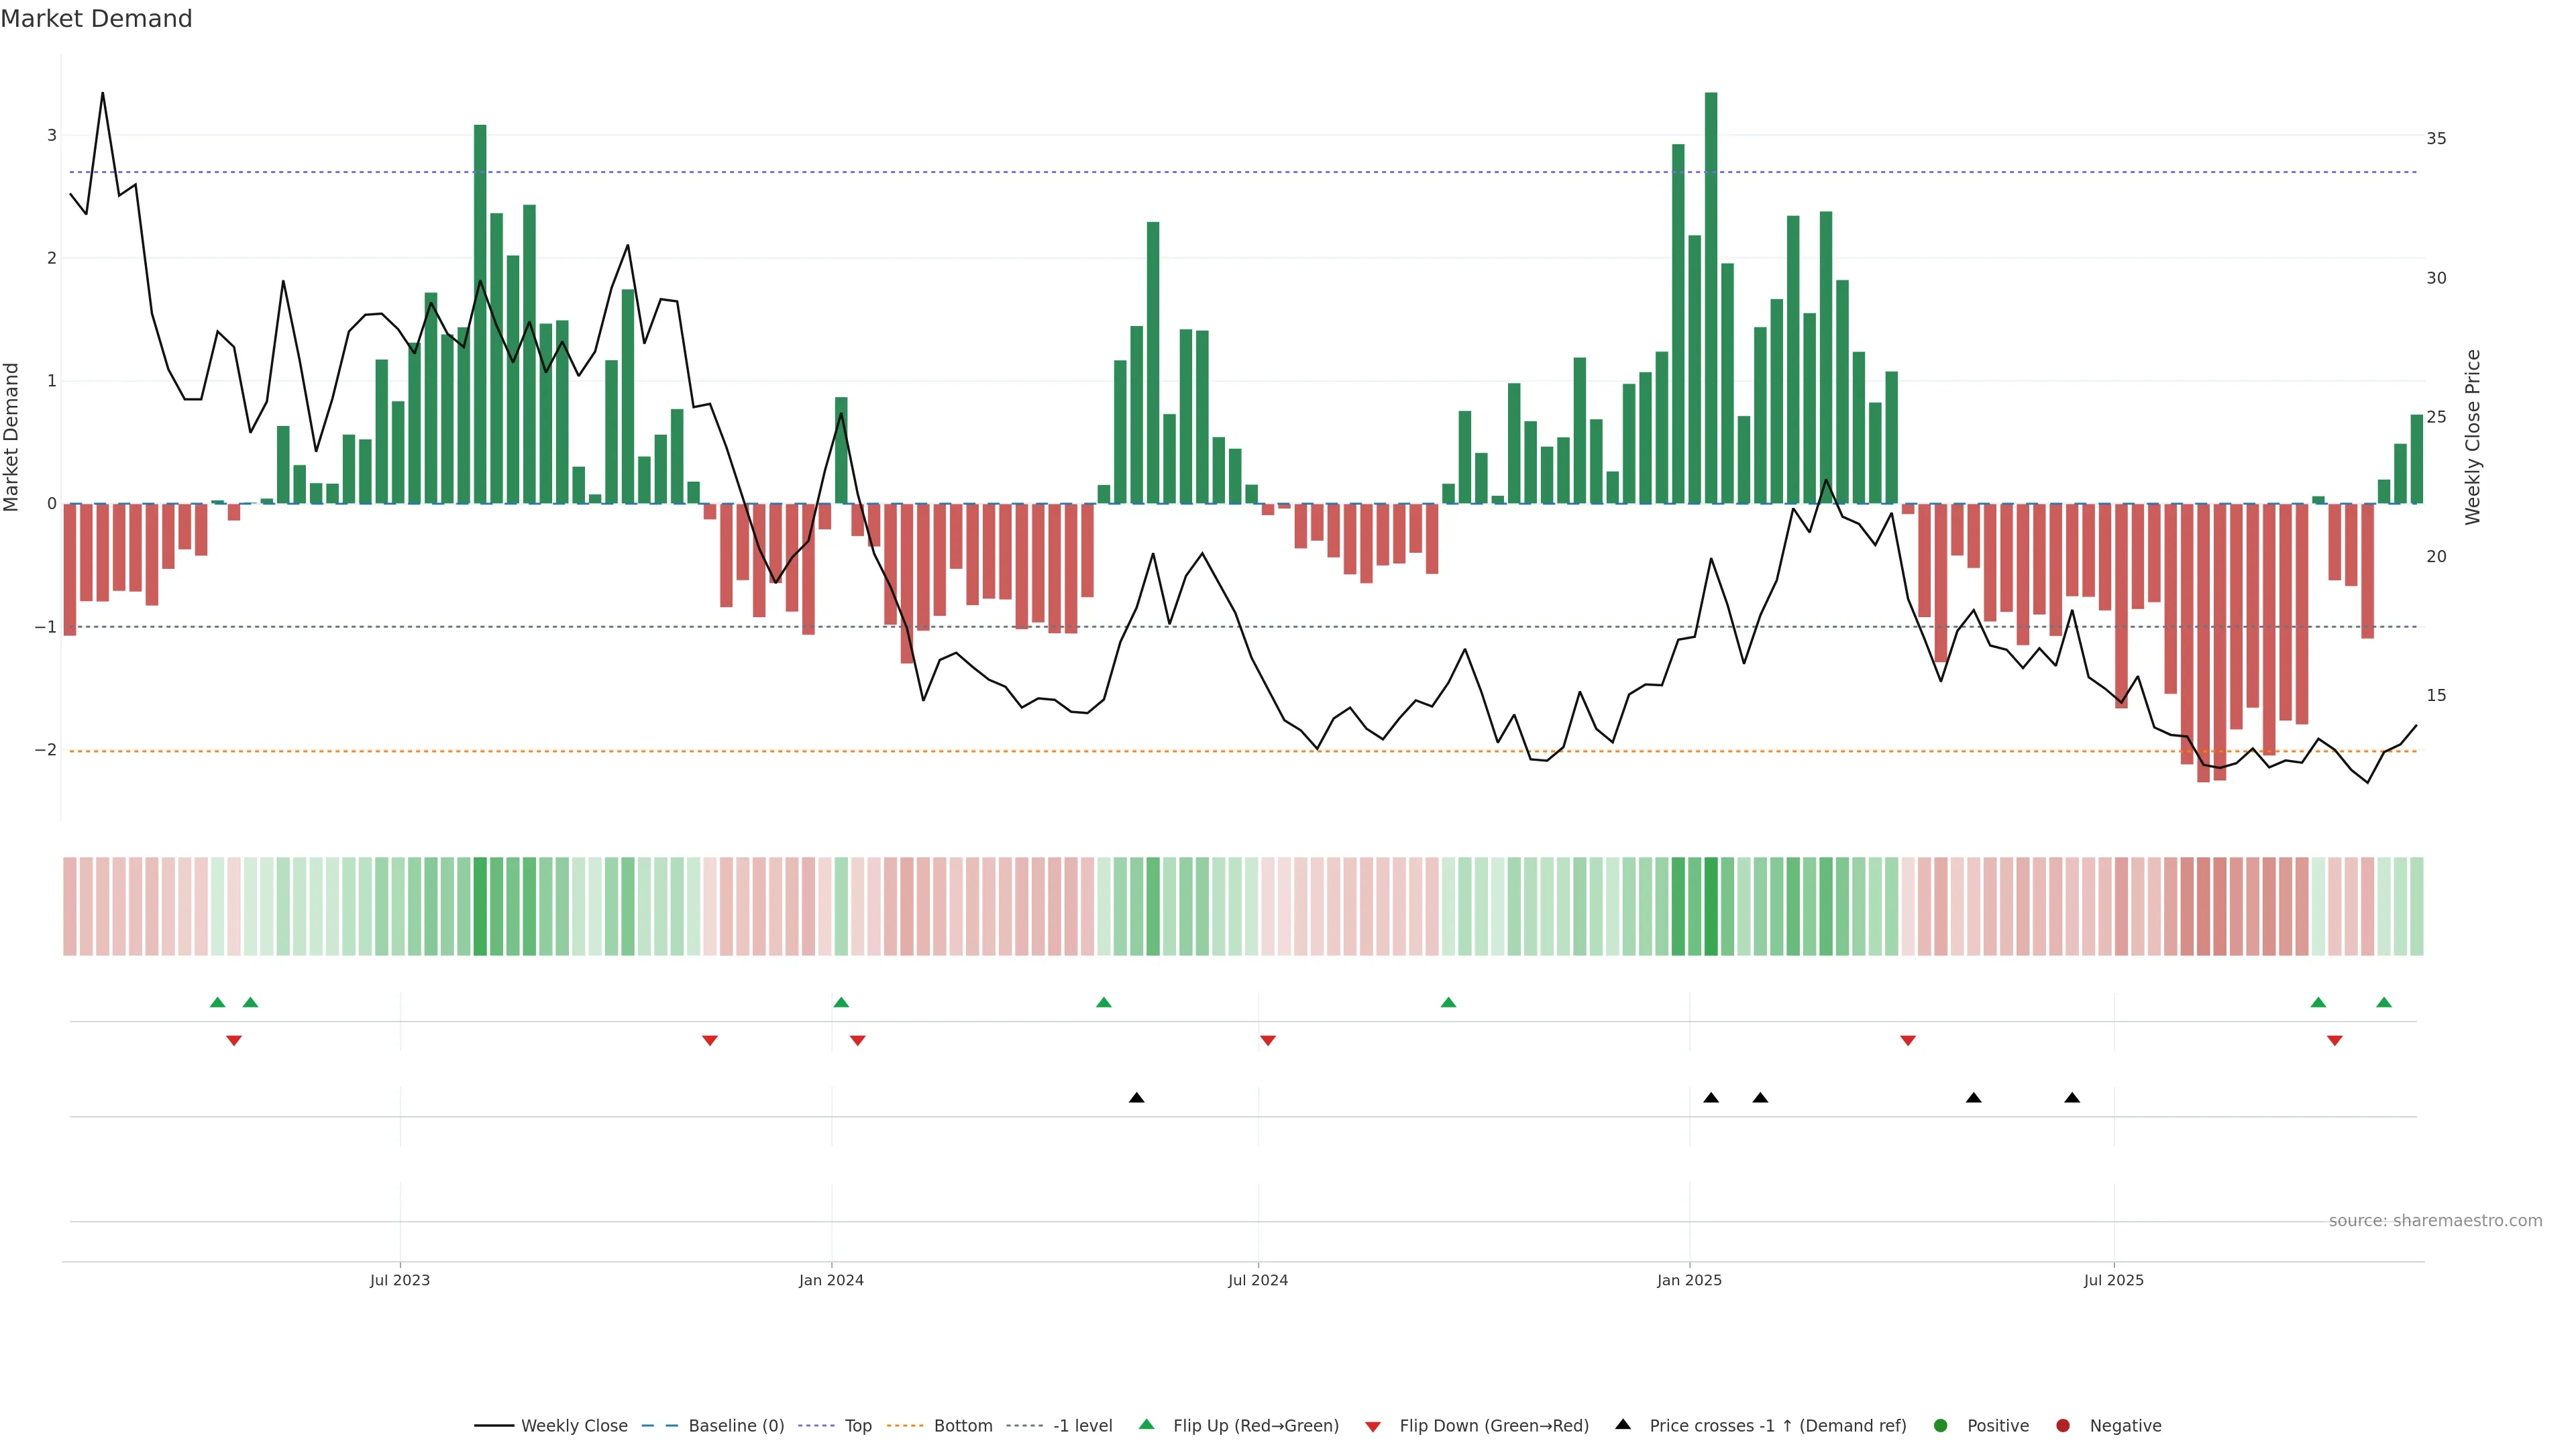Click the Market Demand chart title

[96, 19]
